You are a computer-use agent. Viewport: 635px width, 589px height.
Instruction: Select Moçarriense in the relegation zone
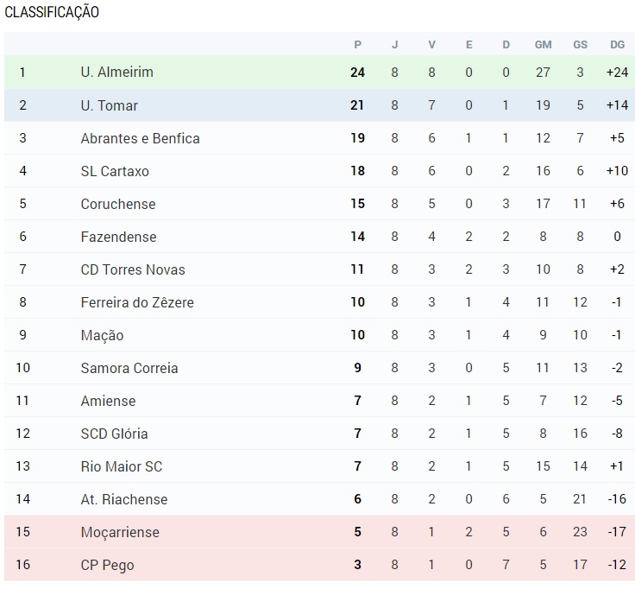point(120,532)
